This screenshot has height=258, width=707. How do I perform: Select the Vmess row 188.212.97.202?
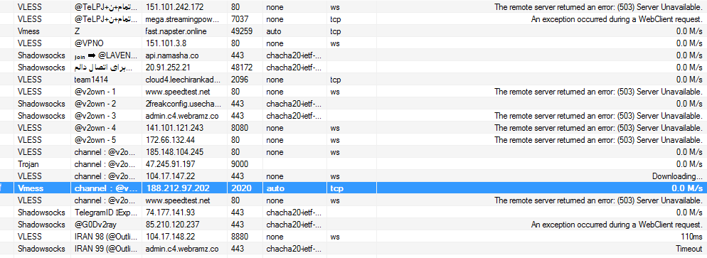coord(353,188)
